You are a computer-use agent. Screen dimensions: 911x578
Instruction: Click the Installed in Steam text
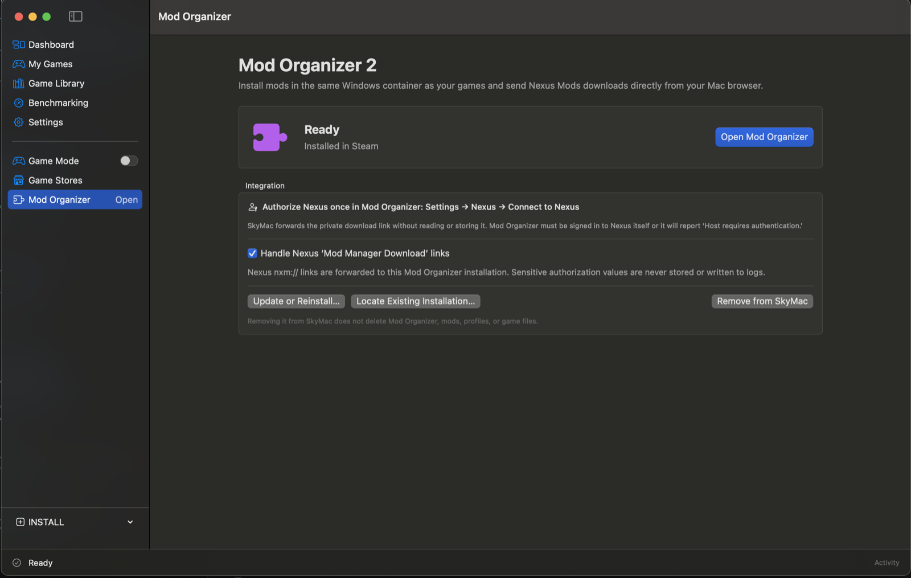(x=341, y=146)
